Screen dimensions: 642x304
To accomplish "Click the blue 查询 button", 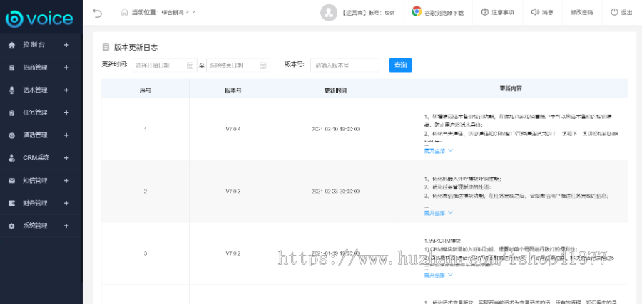I will click(x=400, y=65).
